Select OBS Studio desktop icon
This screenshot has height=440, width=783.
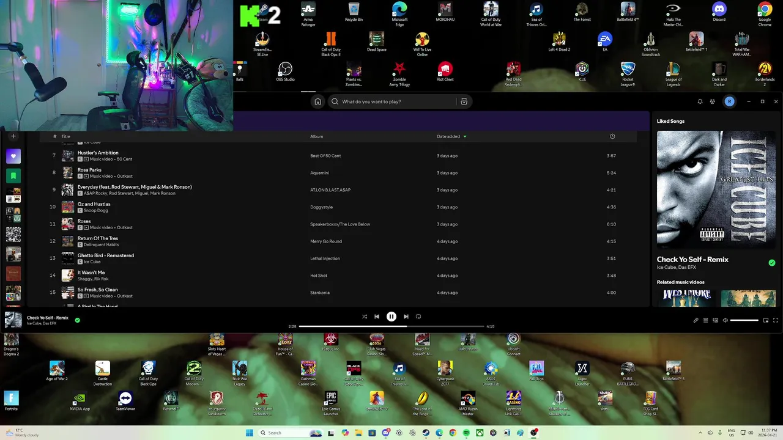(285, 71)
